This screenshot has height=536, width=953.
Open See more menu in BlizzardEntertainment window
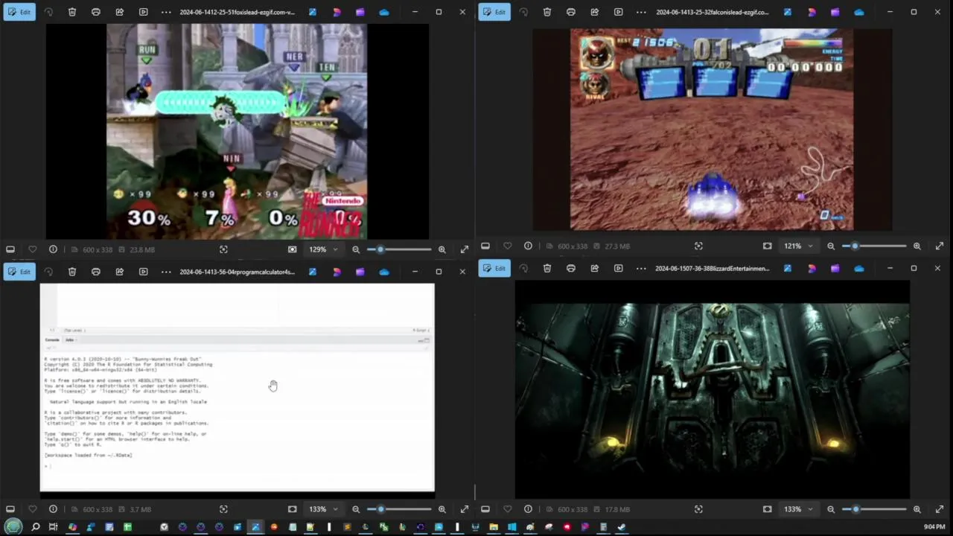point(641,268)
